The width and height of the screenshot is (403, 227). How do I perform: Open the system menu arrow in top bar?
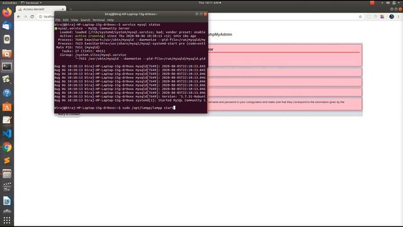[x=399, y=3]
